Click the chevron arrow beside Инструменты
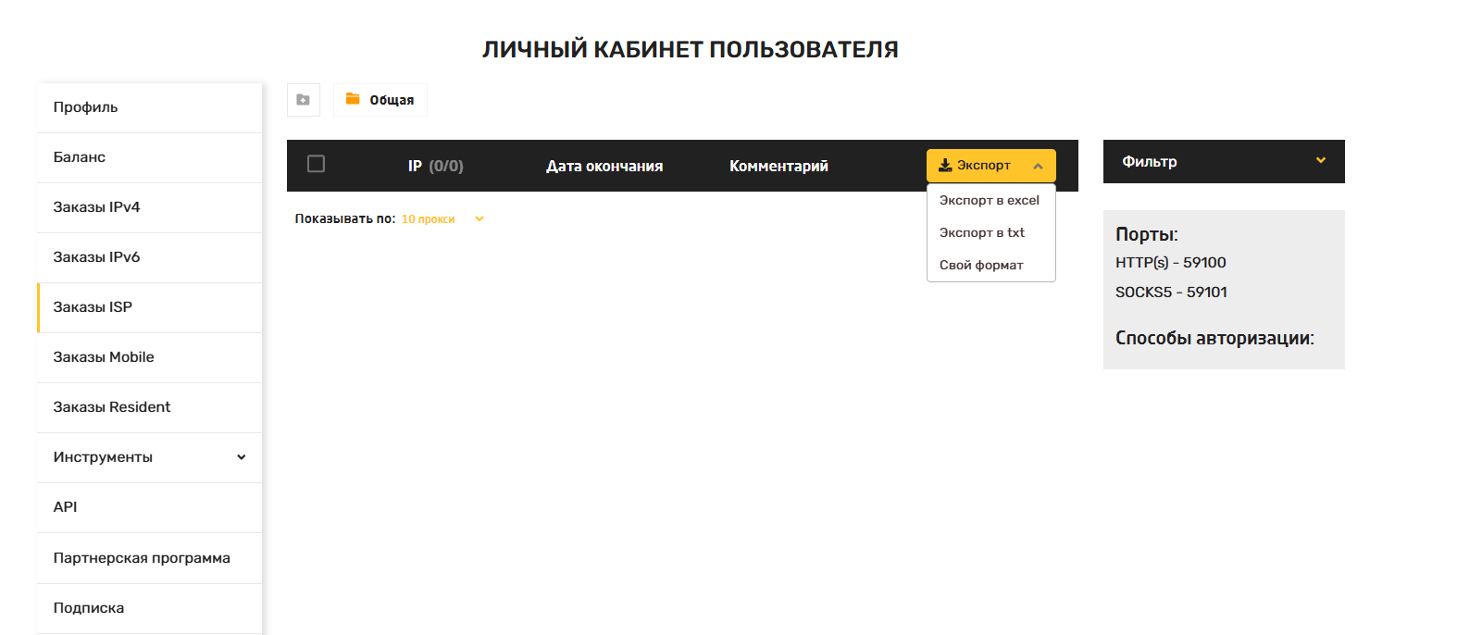Image resolution: width=1457 pixels, height=635 pixels. tap(242, 457)
